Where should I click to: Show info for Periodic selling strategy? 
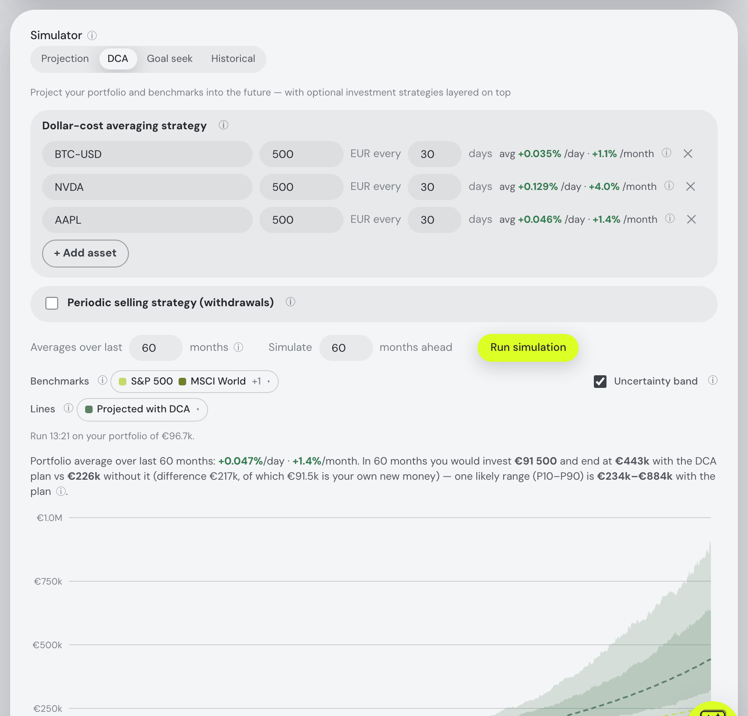tap(291, 302)
